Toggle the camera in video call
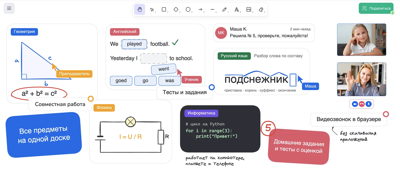 pyautogui.click(x=355, y=104)
